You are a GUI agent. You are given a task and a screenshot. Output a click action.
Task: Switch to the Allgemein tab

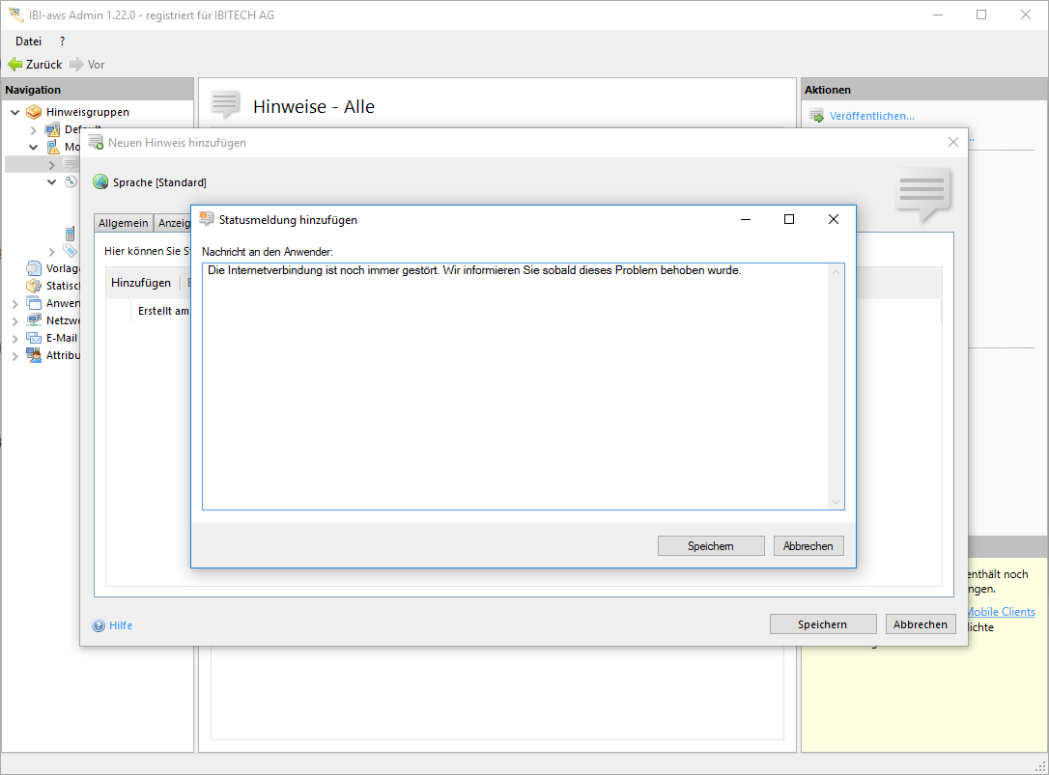123,223
